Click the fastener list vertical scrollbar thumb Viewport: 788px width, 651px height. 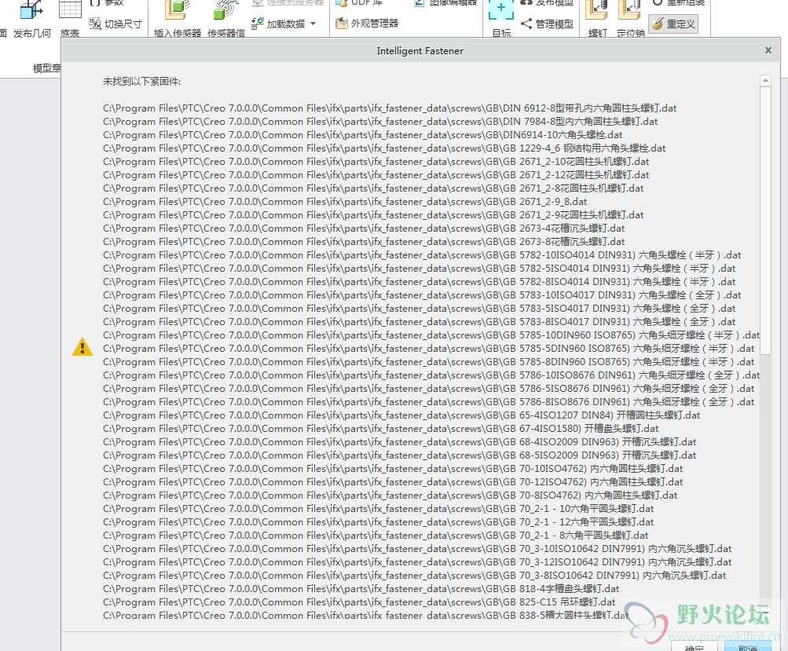(765, 220)
